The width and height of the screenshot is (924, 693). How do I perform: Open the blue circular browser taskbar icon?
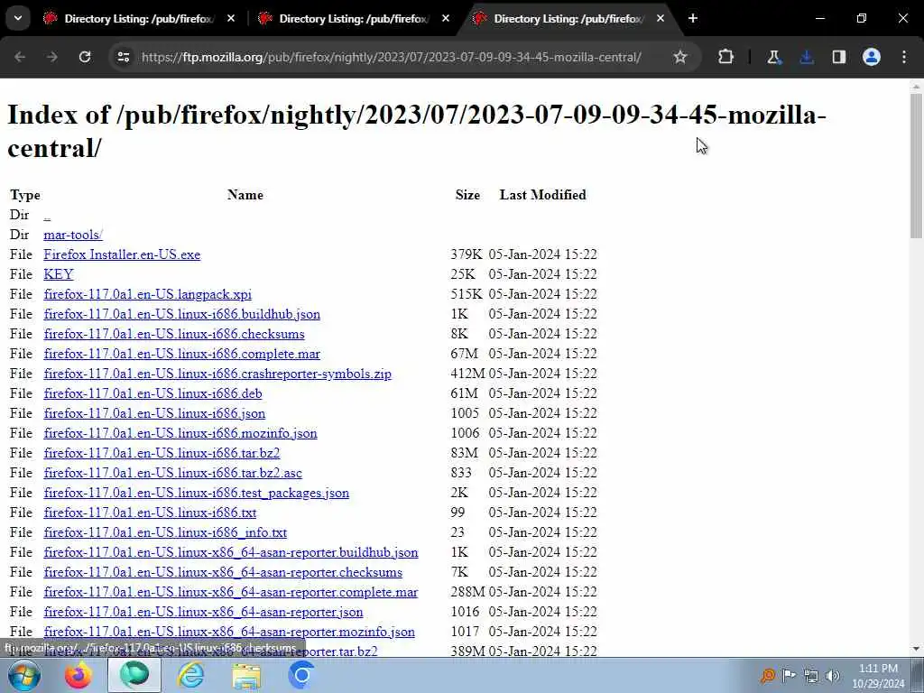click(301, 675)
